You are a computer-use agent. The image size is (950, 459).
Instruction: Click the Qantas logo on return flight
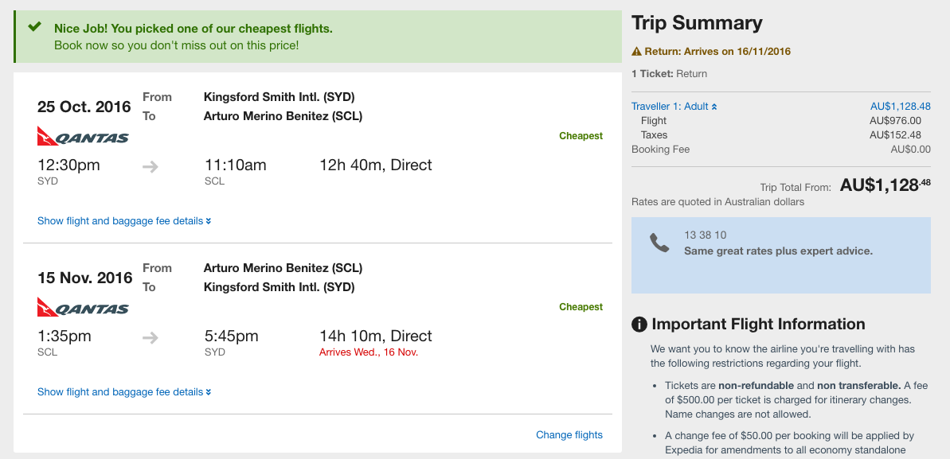[83, 307]
